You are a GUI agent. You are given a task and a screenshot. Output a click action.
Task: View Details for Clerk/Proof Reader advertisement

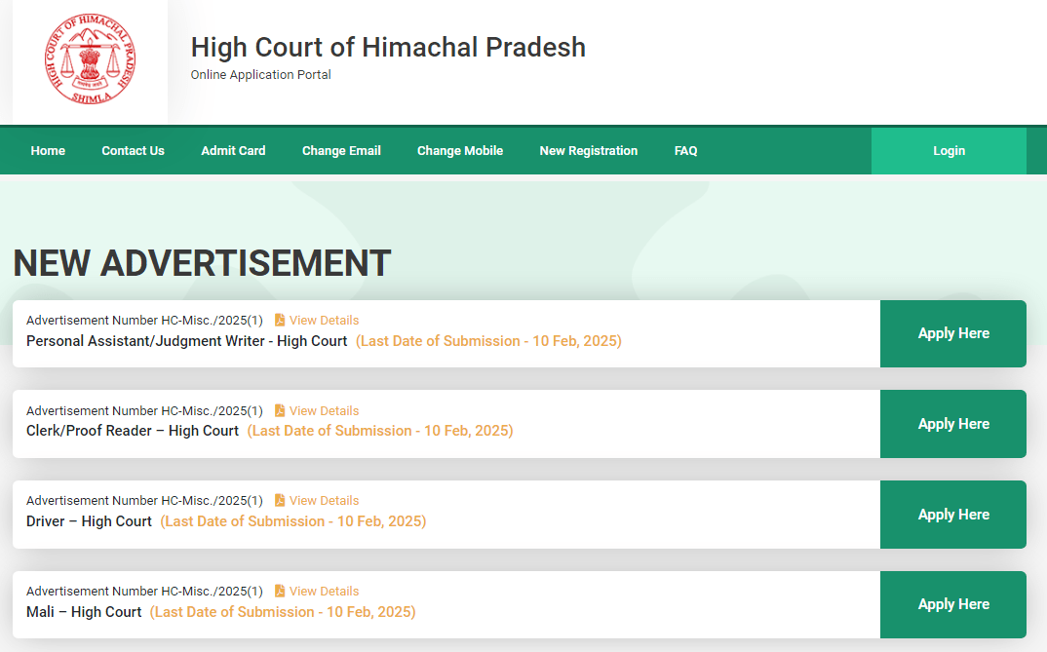pyautogui.click(x=324, y=411)
